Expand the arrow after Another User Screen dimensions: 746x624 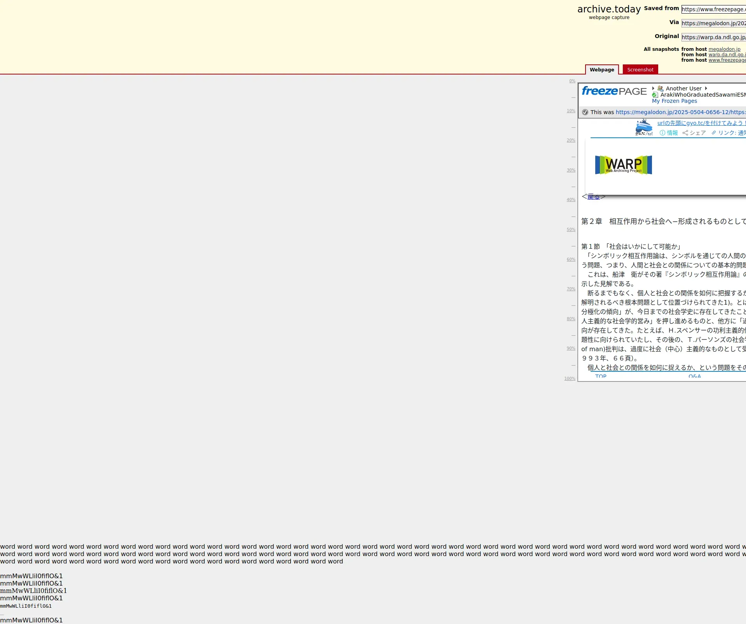706,88
